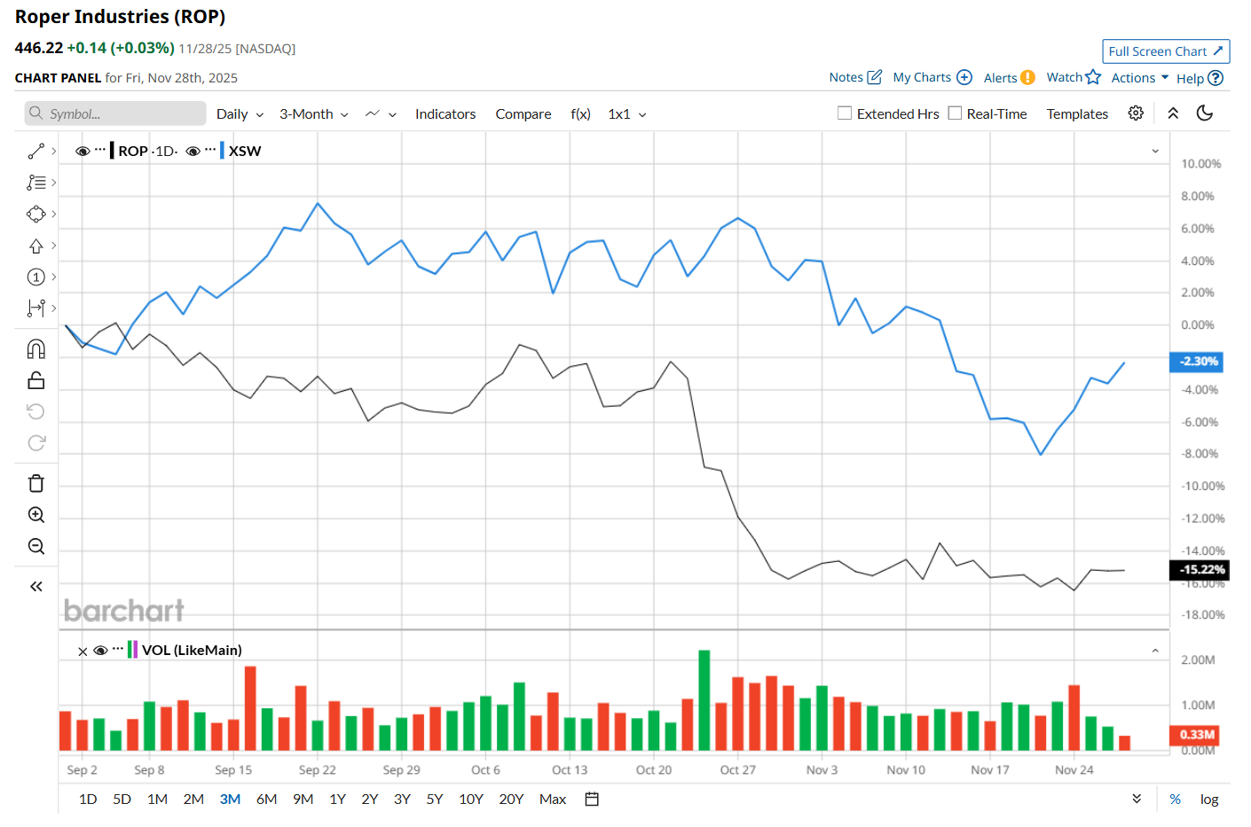This screenshot has height=827, width=1251.
Task: Click the blue XSW color swatch
Action: click(222, 151)
